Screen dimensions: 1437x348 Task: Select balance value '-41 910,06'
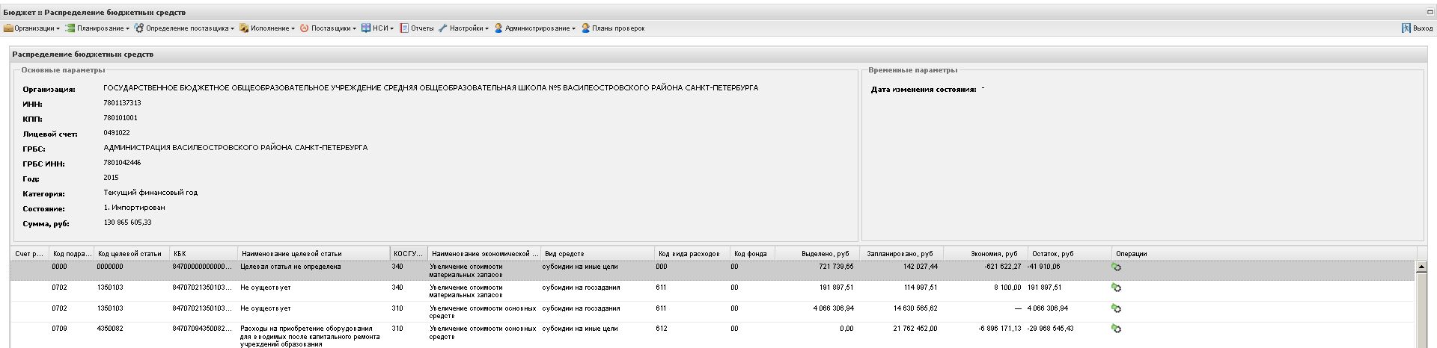tap(1043, 267)
